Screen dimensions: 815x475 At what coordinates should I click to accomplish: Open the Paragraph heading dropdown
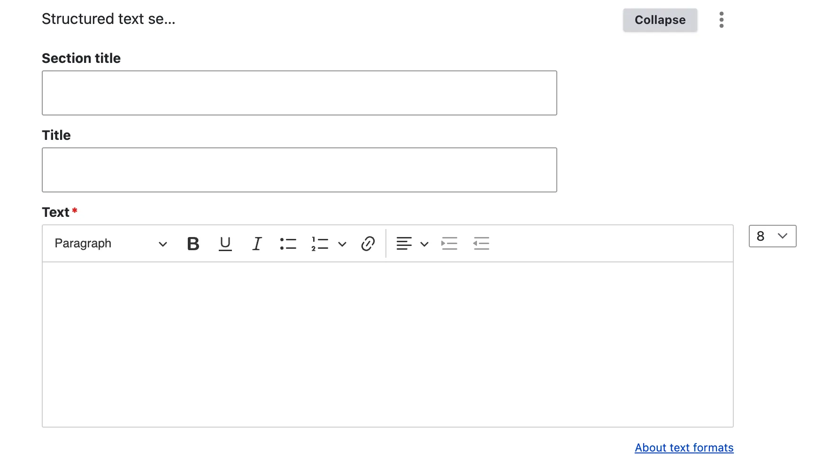[111, 244]
